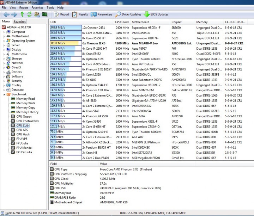Toggle the status bar checkbox
Screen dimensions: 254x216
tap(2, 212)
